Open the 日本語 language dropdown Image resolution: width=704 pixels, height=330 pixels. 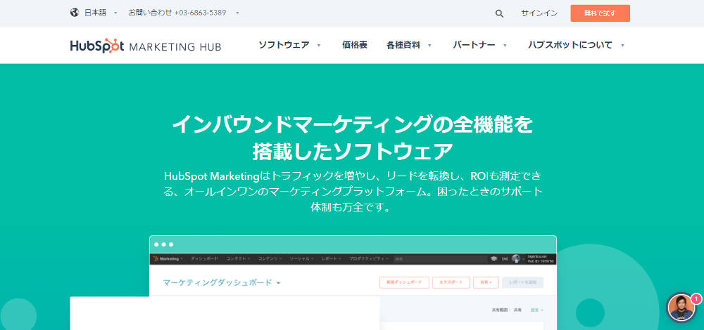(x=100, y=13)
